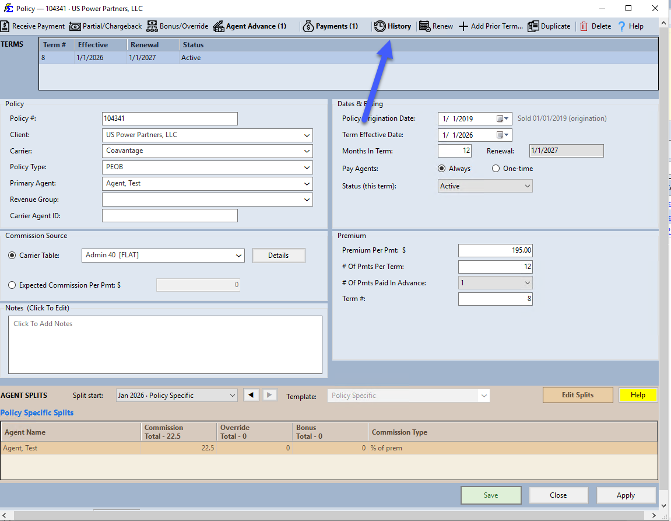Save the policy

coord(491,495)
